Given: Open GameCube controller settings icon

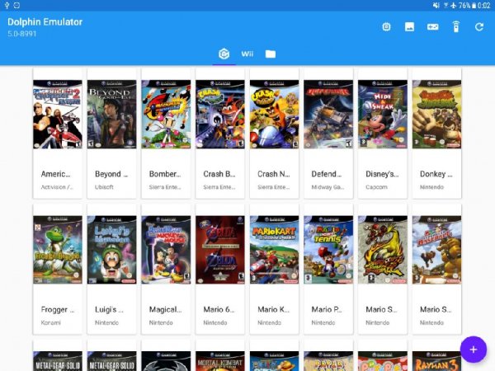Looking at the screenshot, I should click(x=432, y=27).
